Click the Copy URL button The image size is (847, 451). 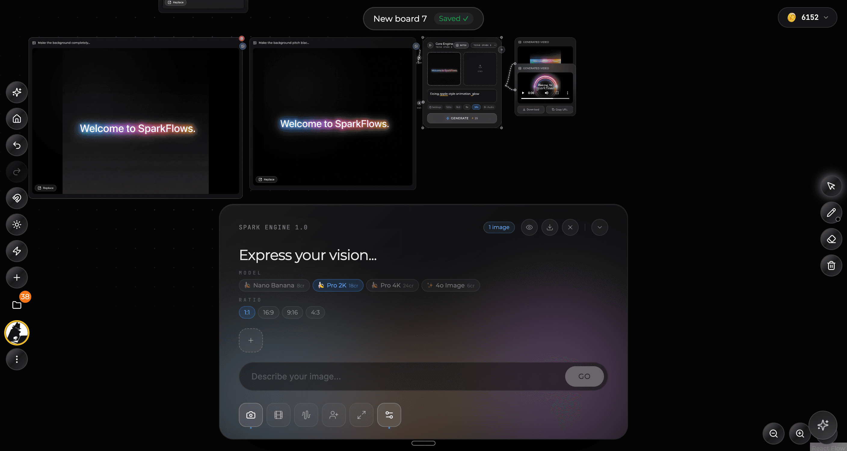(x=559, y=109)
